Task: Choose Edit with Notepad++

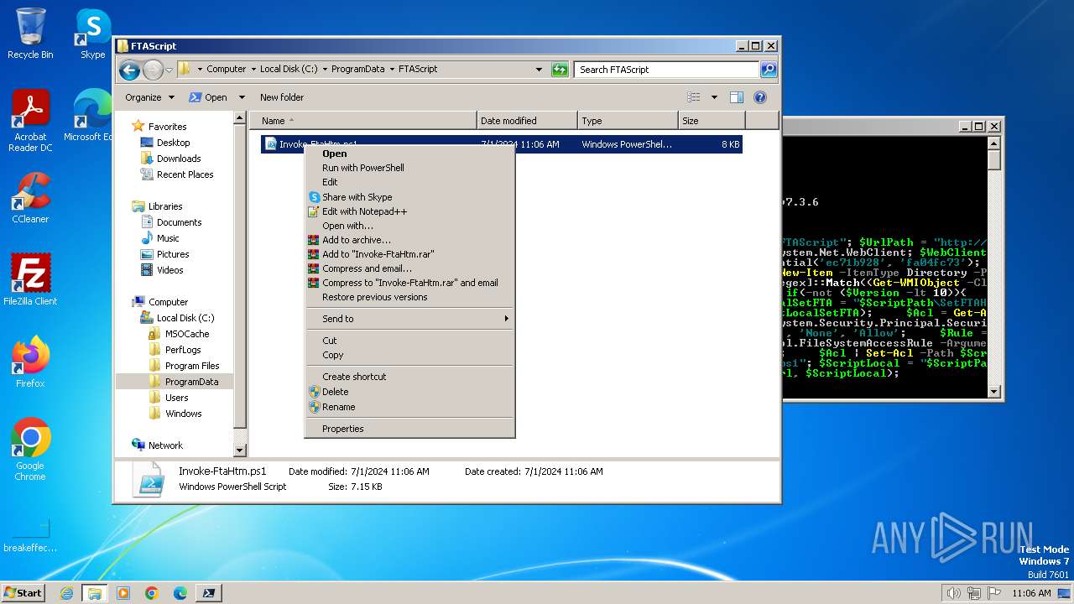Action: (409, 211)
